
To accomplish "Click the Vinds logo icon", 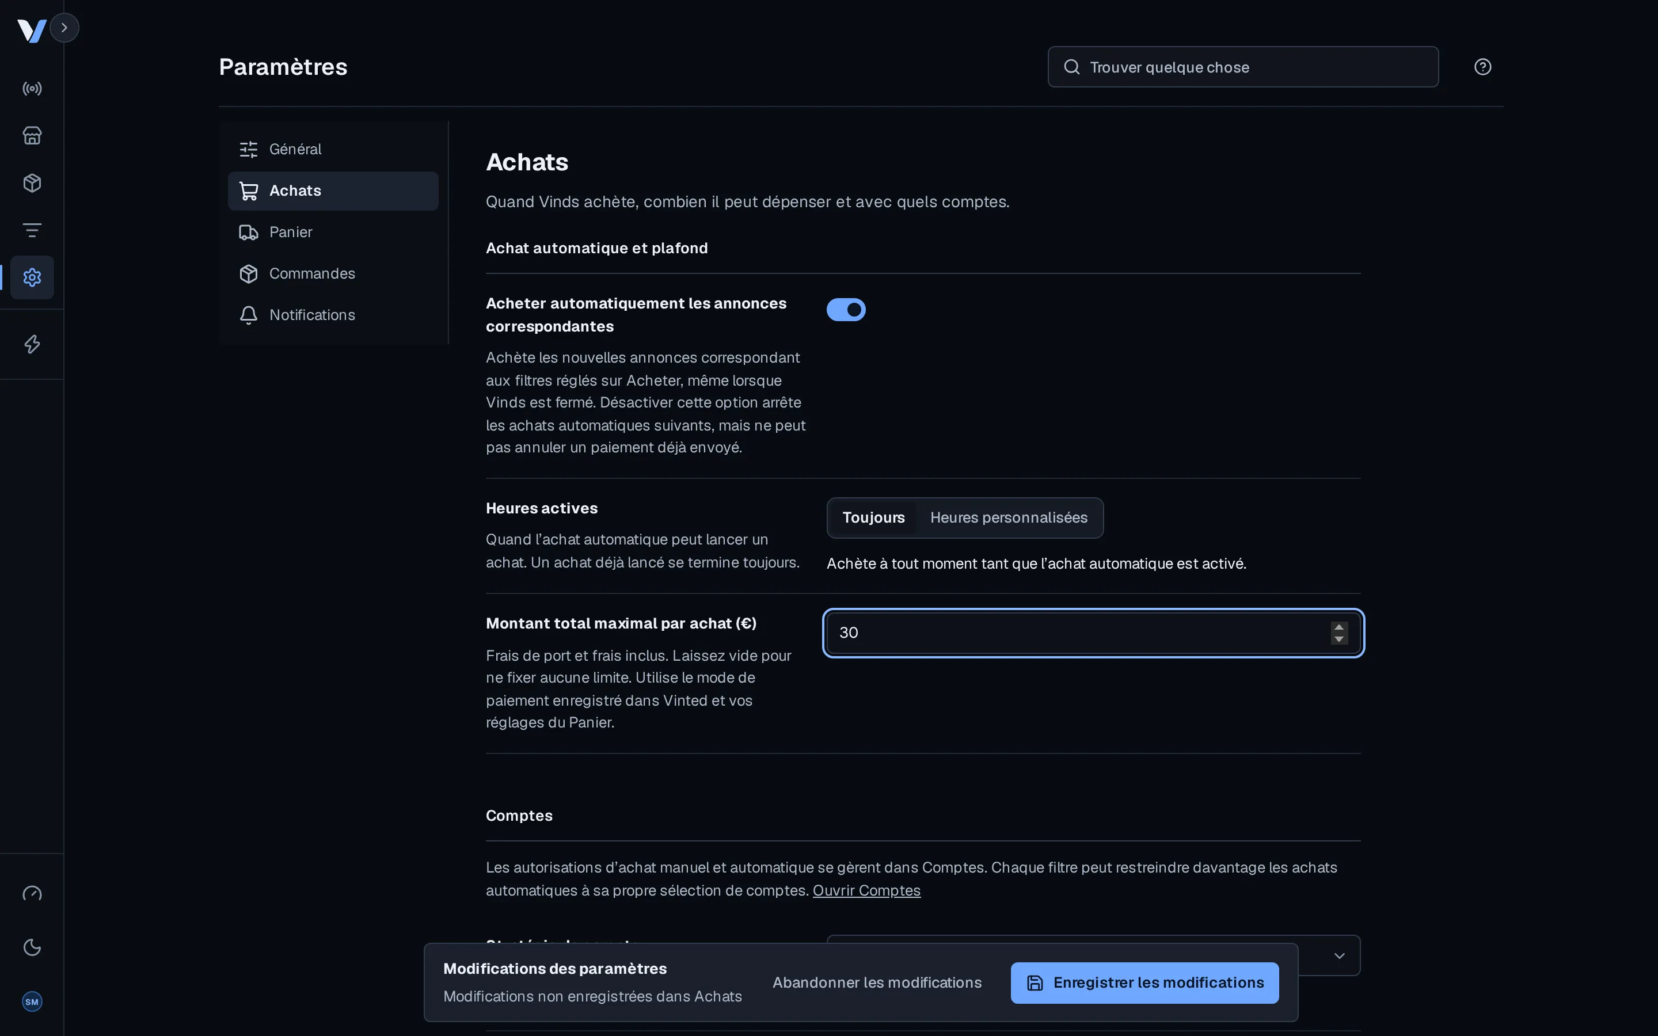I will click(32, 30).
